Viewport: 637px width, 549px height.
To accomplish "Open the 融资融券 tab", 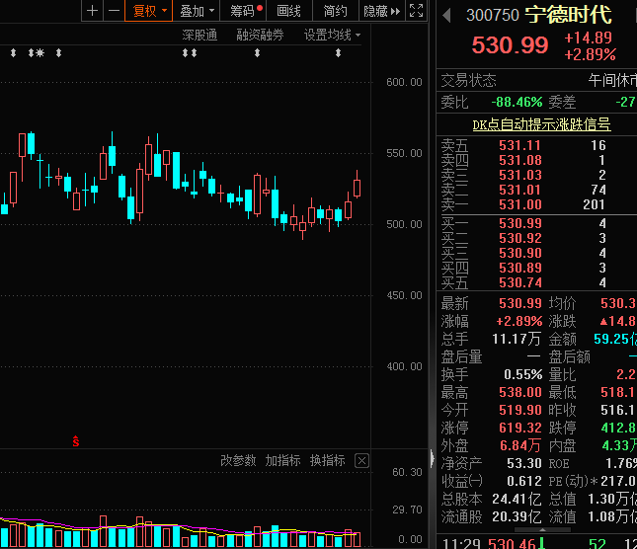I will tap(260, 35).
